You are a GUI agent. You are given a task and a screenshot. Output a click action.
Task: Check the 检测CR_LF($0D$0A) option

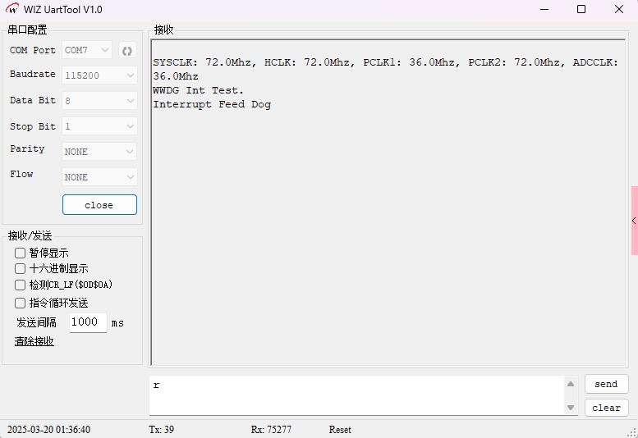click(21, 285)
